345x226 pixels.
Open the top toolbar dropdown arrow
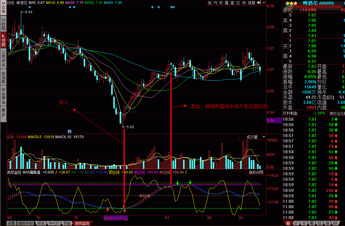tap(264, 3)
